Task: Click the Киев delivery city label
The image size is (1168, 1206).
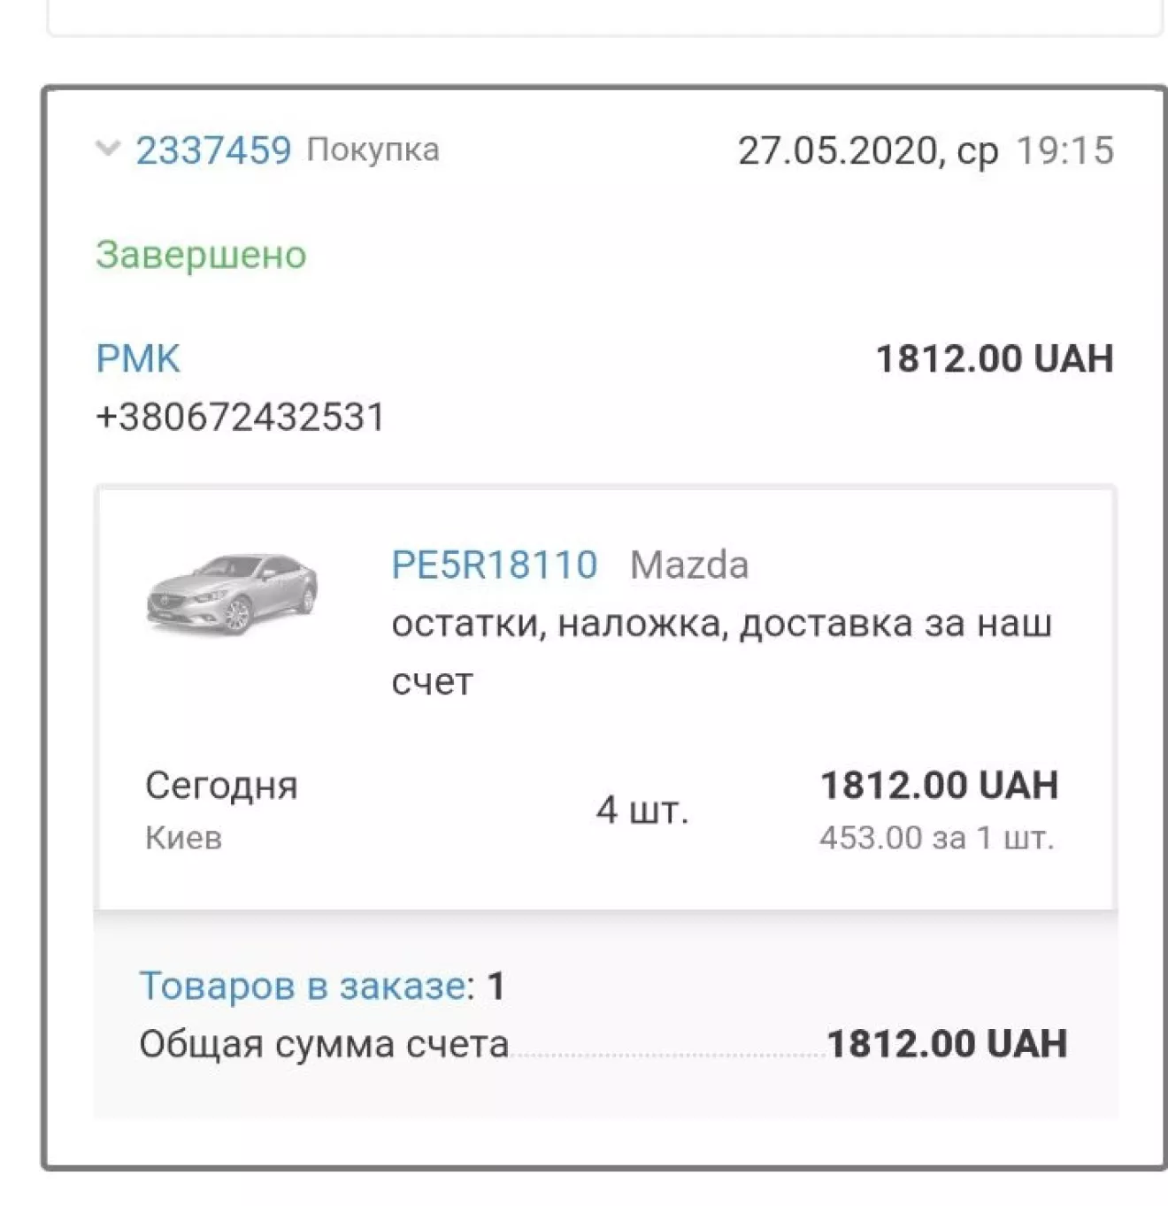Action: [183, 837]
